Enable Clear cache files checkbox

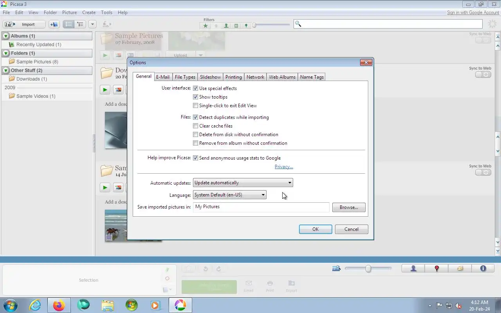tap(196, 126)
